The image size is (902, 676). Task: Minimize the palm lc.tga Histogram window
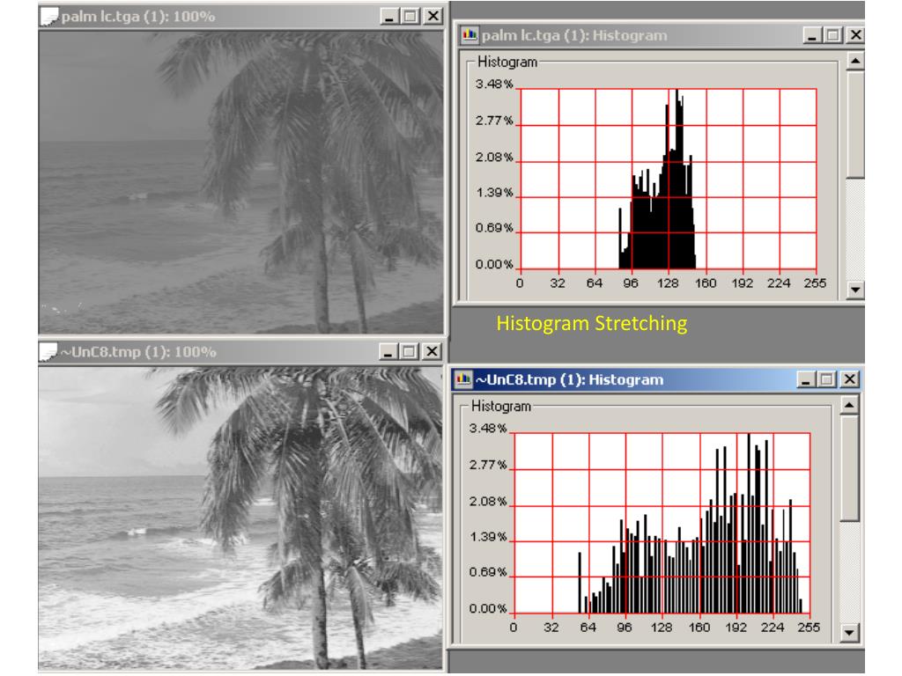pyautogui.click(x=812, y=35)
